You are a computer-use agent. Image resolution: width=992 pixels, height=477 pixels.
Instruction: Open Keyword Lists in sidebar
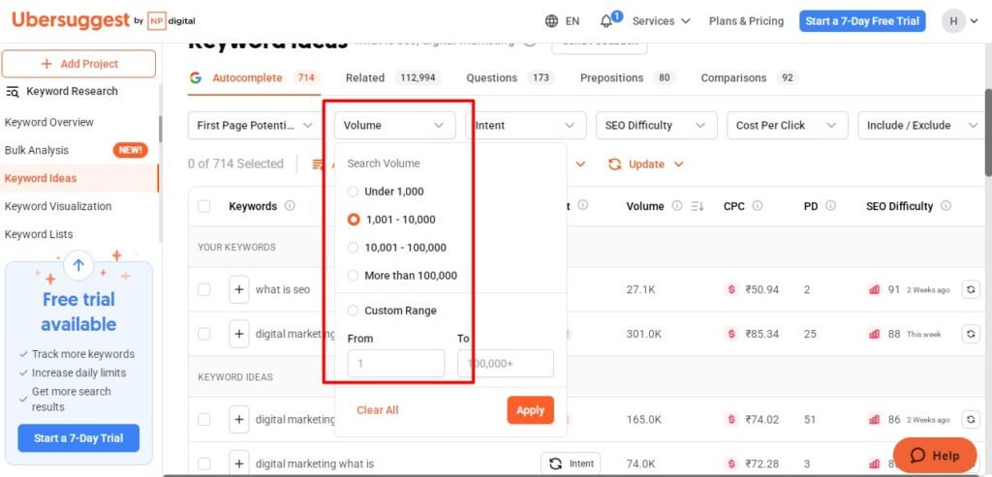[x=39, y=234]
